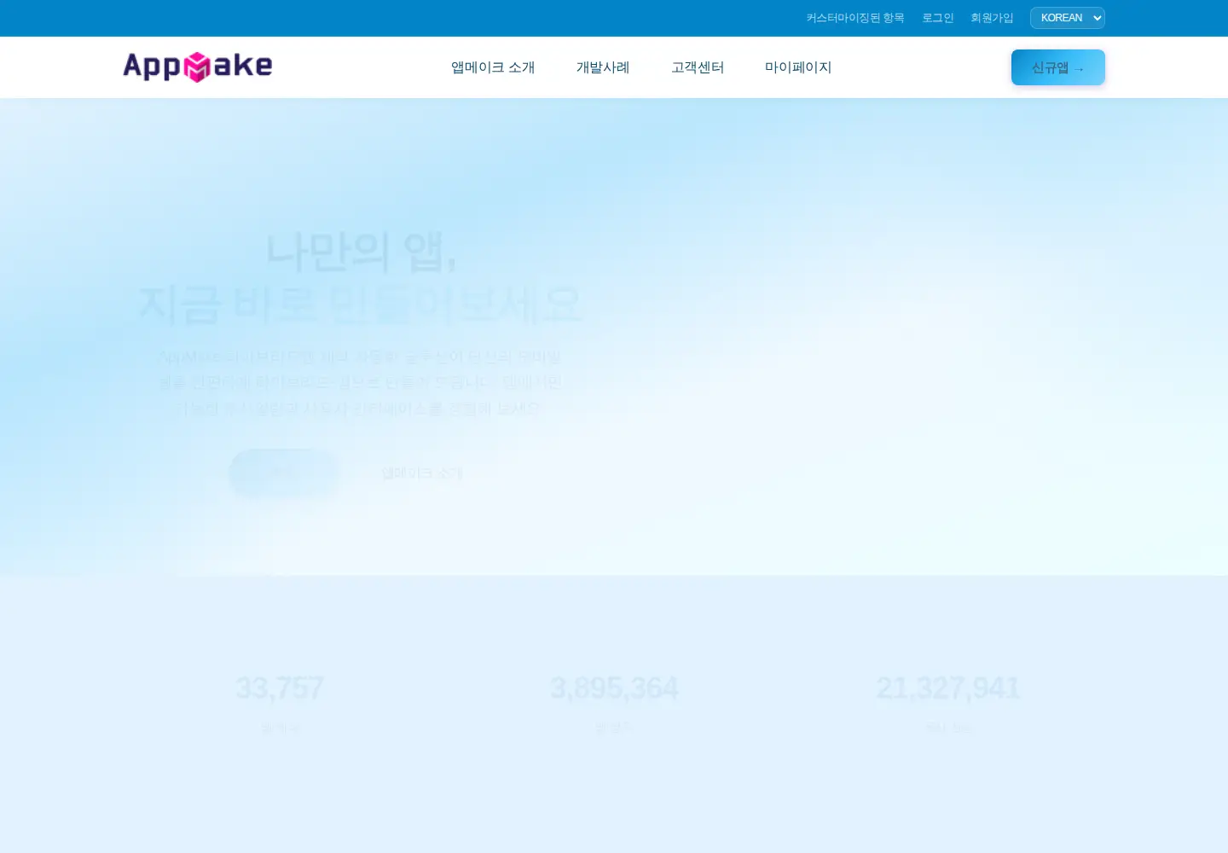Viewport: 1228px width, 853px height.
Task: Open the 회원가입 sign-up link
Action: tap(992, 18)
